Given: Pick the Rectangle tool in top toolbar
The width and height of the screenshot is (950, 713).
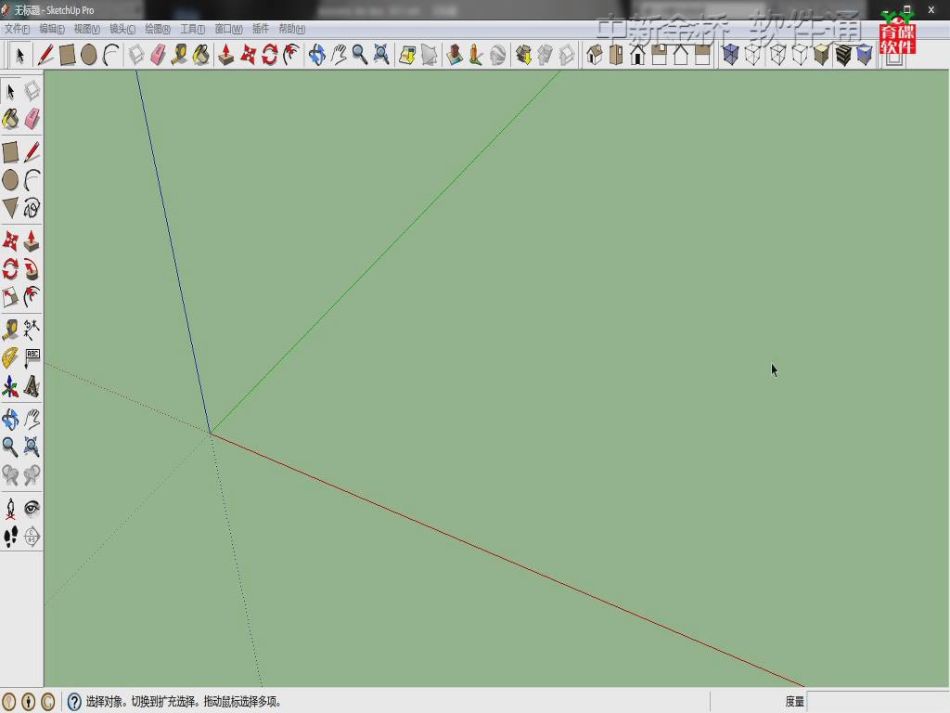Looking at the screenshot, I should [x=67, y=55].
